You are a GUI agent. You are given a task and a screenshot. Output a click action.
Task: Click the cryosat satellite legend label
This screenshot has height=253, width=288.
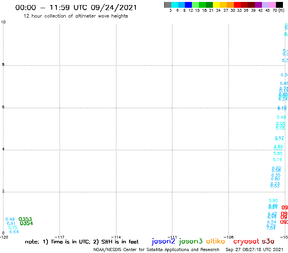(246, 241)
